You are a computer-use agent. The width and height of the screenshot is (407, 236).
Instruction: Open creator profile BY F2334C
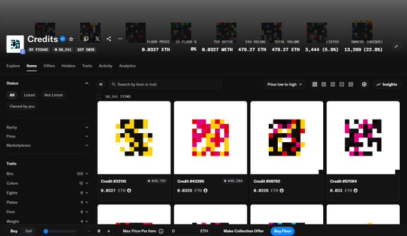coord(39,50)
